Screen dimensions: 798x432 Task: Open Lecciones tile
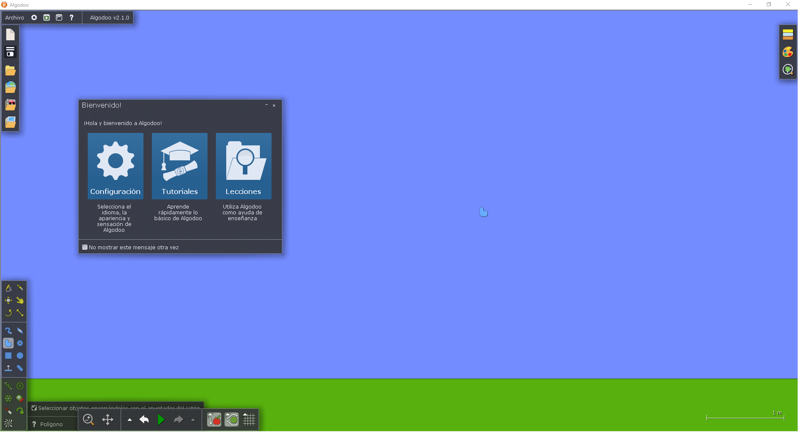tap(244, 166)
